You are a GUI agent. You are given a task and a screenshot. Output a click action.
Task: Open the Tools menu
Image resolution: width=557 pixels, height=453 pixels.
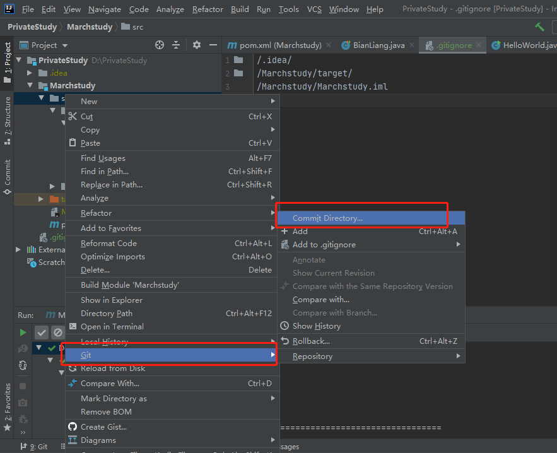click(x=288, y=9)
